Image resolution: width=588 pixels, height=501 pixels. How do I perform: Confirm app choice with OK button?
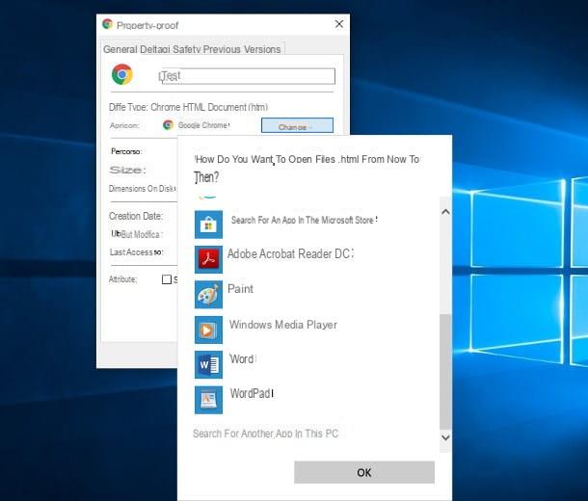tap(364, 472)
